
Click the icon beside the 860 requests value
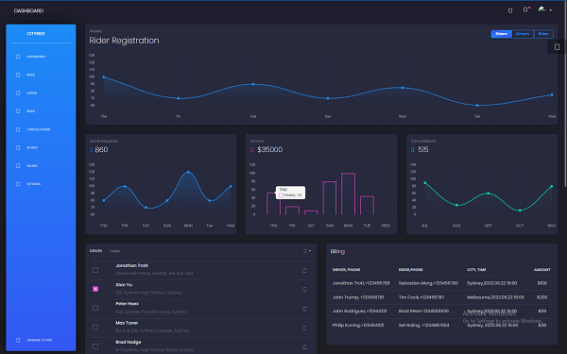click(91, 150)
